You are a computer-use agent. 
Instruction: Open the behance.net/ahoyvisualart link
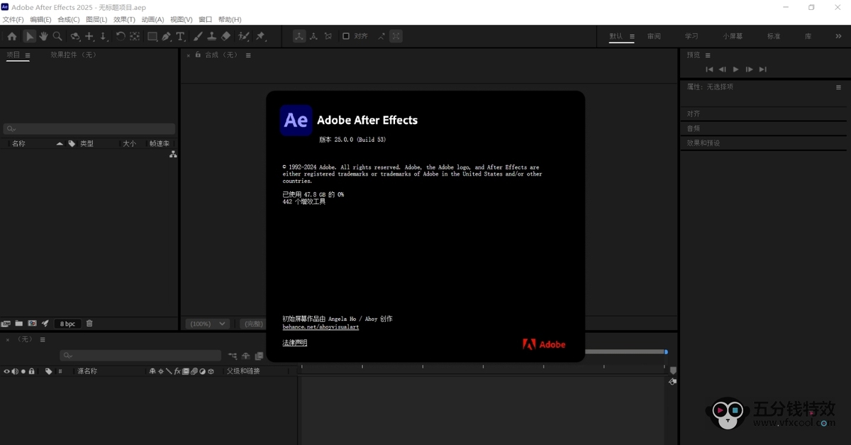point(321,327)
